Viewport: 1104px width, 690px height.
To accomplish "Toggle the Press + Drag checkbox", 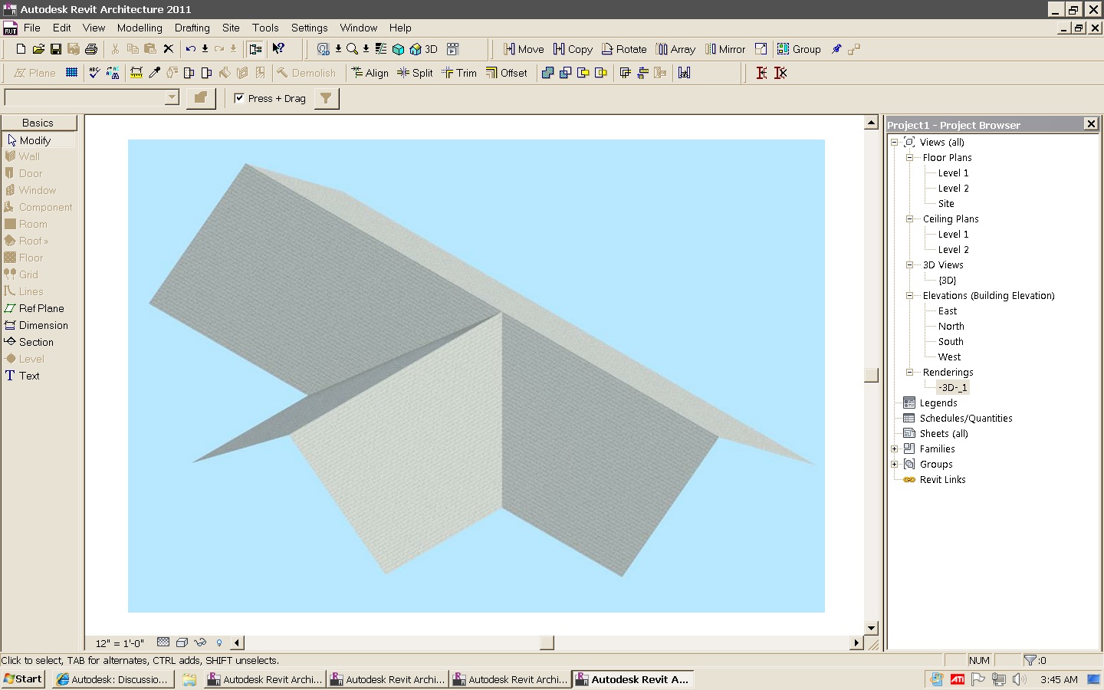I will tap(239, 98).
